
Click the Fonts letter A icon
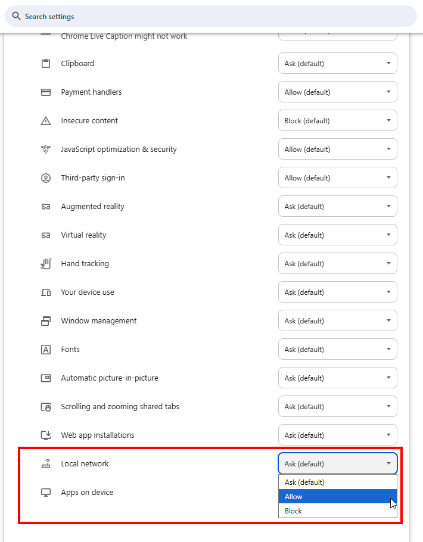(46, 350)
